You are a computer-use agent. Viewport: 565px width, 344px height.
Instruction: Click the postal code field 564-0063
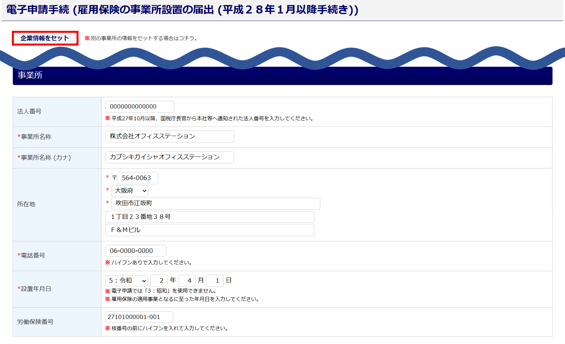pyautogui.click(x=138, y=178)
